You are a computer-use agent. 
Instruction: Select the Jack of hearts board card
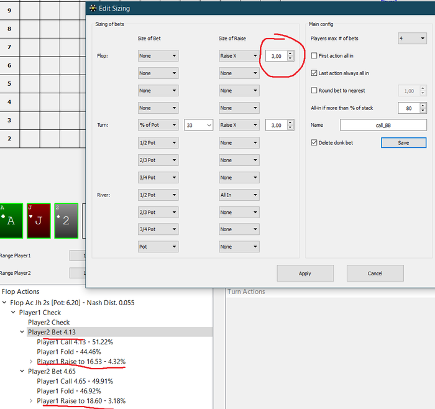pyautogui.click(x=39, y=221)
